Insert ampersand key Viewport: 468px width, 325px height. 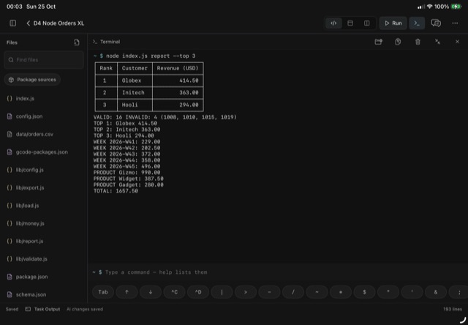tap(436, 292)
